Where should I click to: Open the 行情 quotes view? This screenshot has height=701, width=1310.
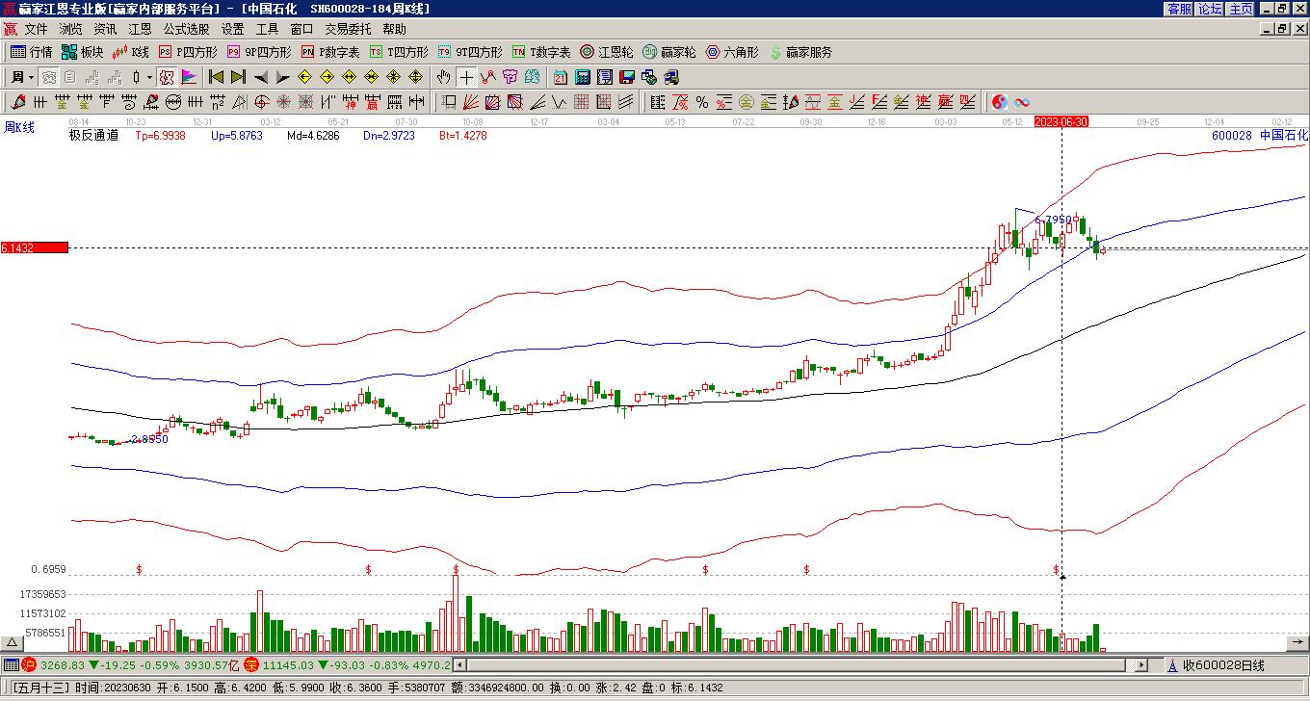(32, 52)
